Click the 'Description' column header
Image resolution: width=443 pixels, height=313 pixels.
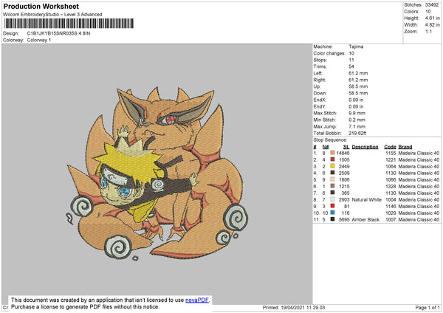click(x=365, y=147)
